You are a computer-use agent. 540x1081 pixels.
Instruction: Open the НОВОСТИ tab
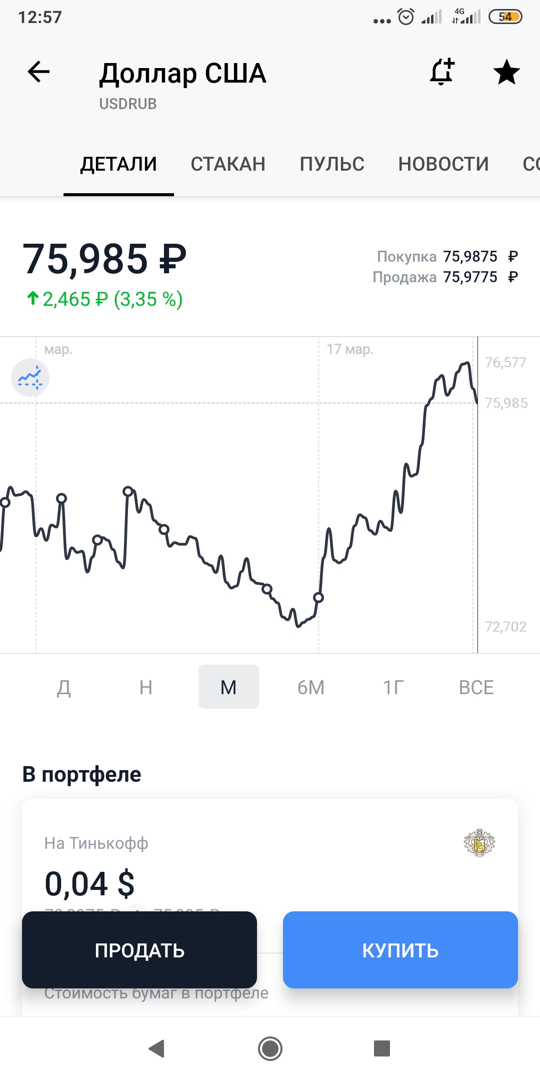click(x=443, y=164)
